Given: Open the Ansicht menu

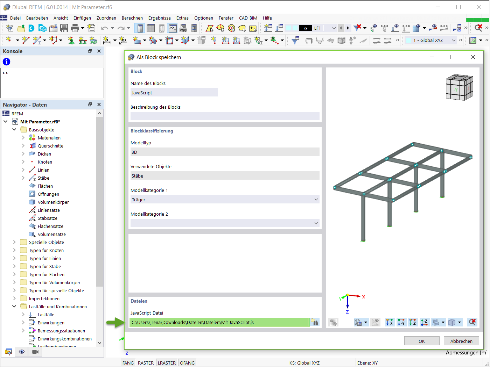Looking at the screenshot, I should click(x=61, y=18).
